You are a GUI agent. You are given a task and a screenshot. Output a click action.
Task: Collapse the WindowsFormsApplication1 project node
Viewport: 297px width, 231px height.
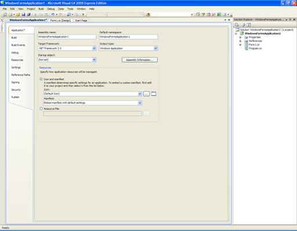(236, 34)
